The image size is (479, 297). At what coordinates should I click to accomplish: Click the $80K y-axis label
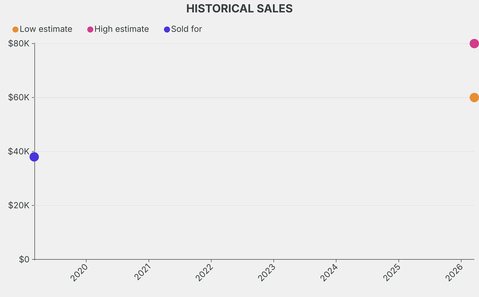point(19,44)
